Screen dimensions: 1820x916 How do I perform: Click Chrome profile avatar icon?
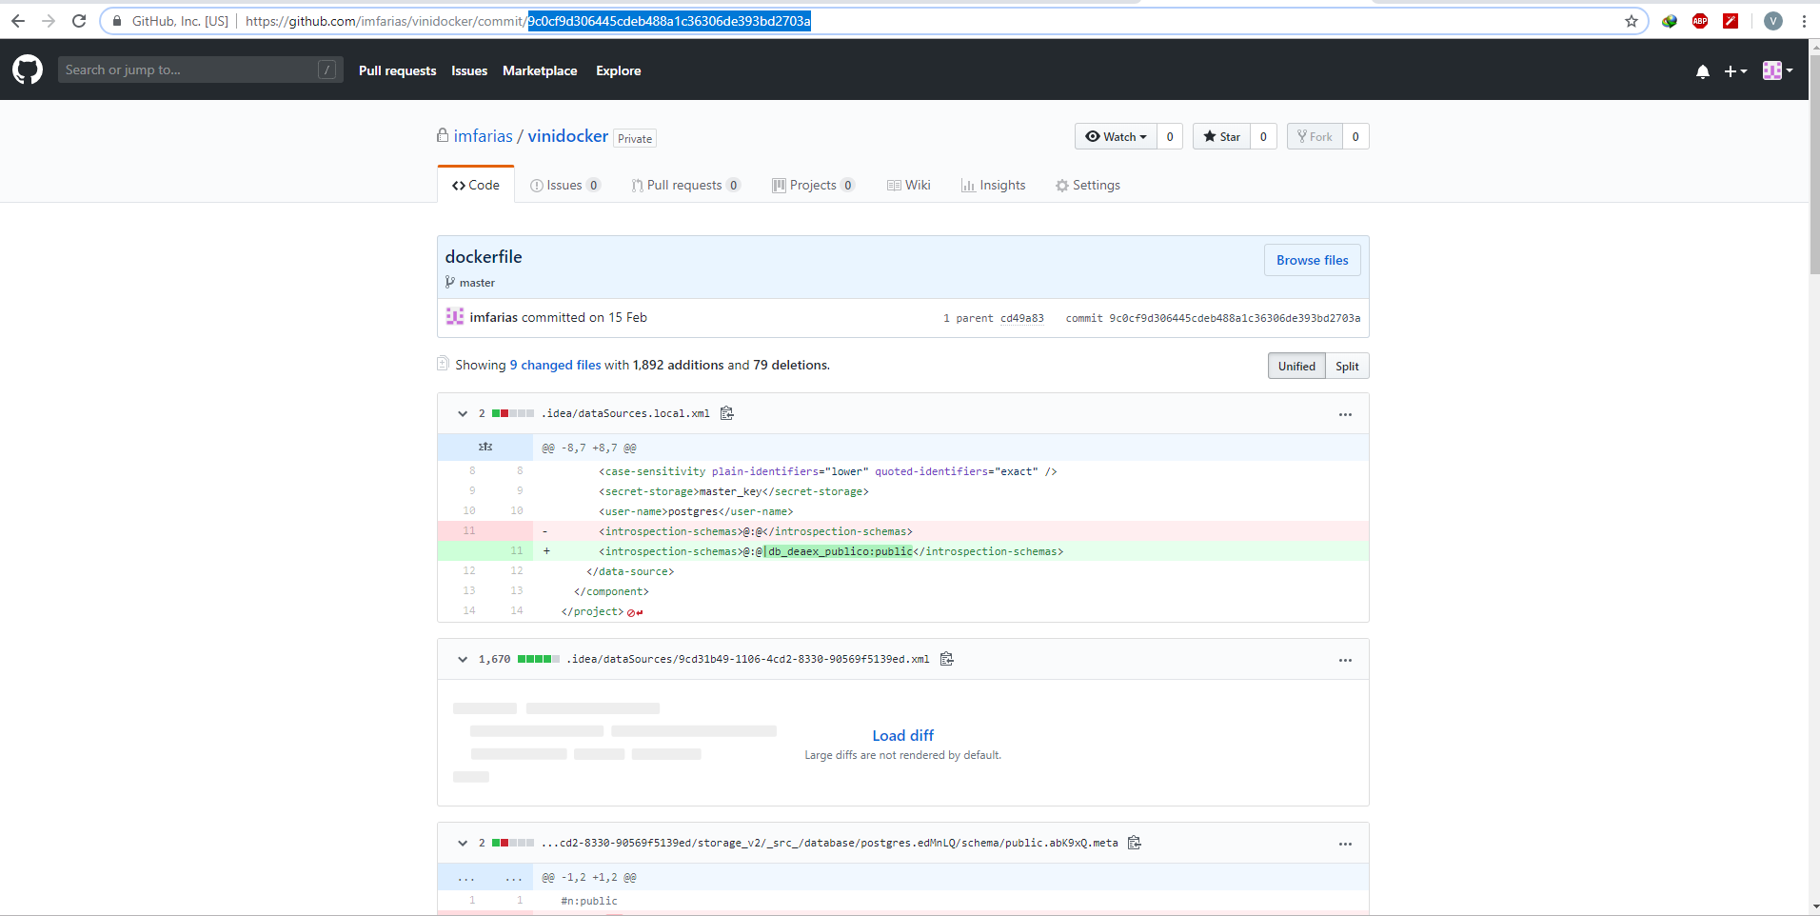coord(1773,21)
